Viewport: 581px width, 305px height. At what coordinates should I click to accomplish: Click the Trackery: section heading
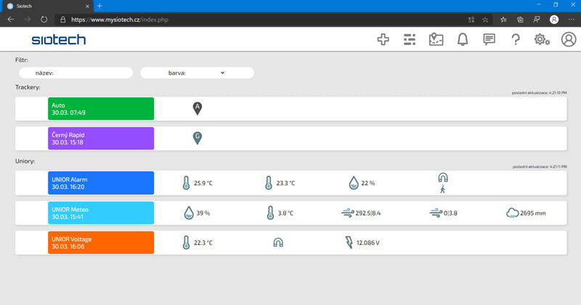(x=28, y=87)
